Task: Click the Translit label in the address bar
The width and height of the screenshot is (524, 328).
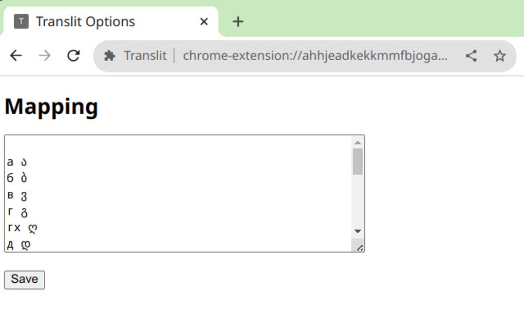Action: (145, 56)
